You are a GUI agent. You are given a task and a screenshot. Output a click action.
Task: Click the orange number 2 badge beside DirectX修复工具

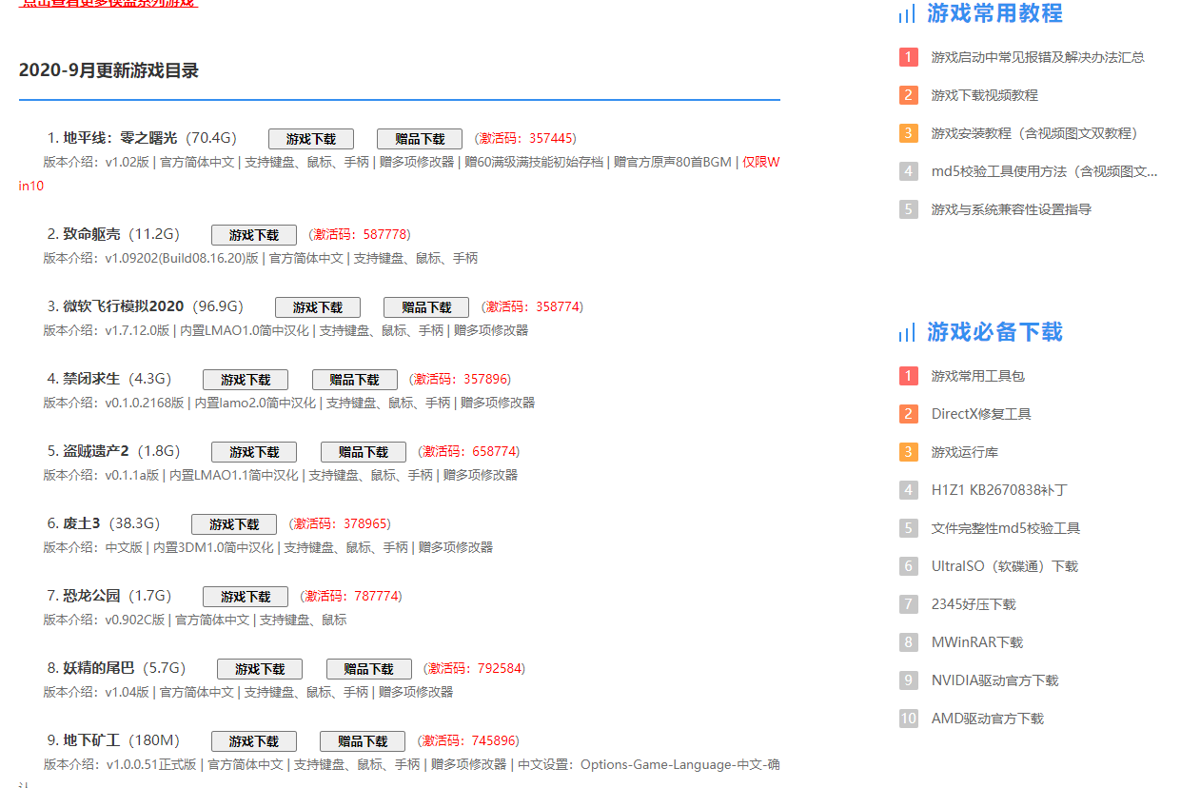(908, 414)
